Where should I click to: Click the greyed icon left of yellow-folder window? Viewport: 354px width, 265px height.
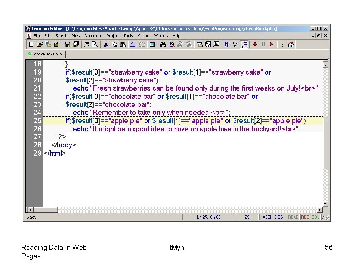189,44
